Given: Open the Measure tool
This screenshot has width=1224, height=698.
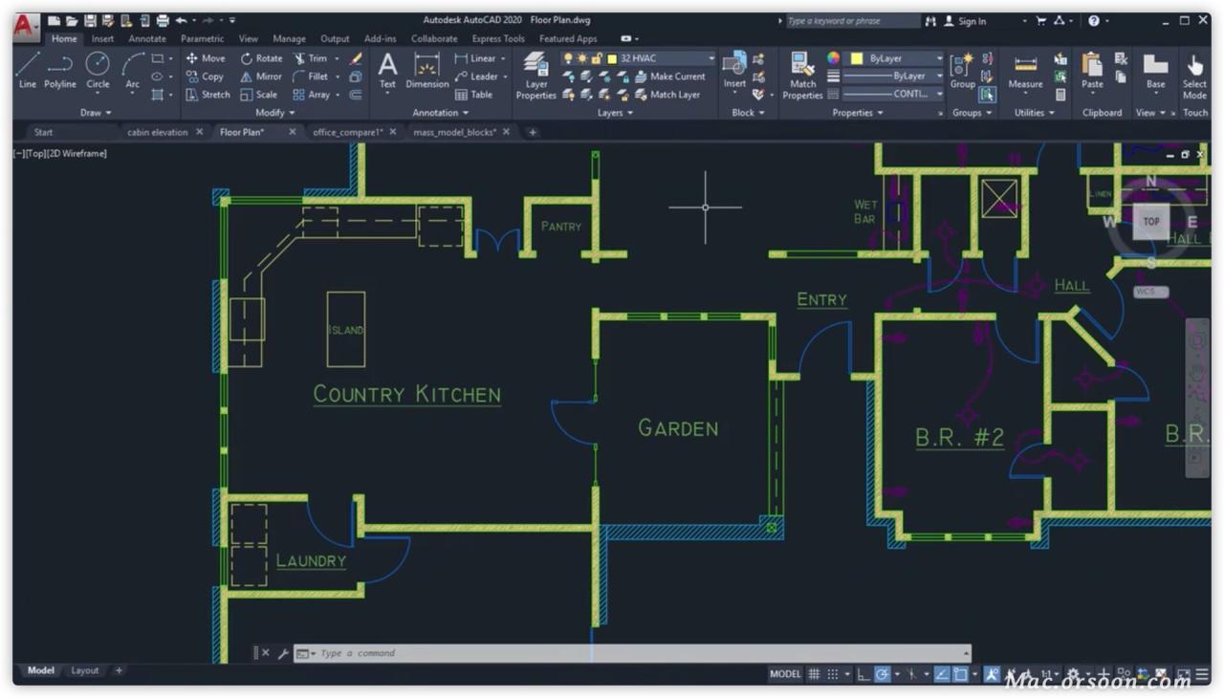Looking at the screenshot, I should [1025, 67].
